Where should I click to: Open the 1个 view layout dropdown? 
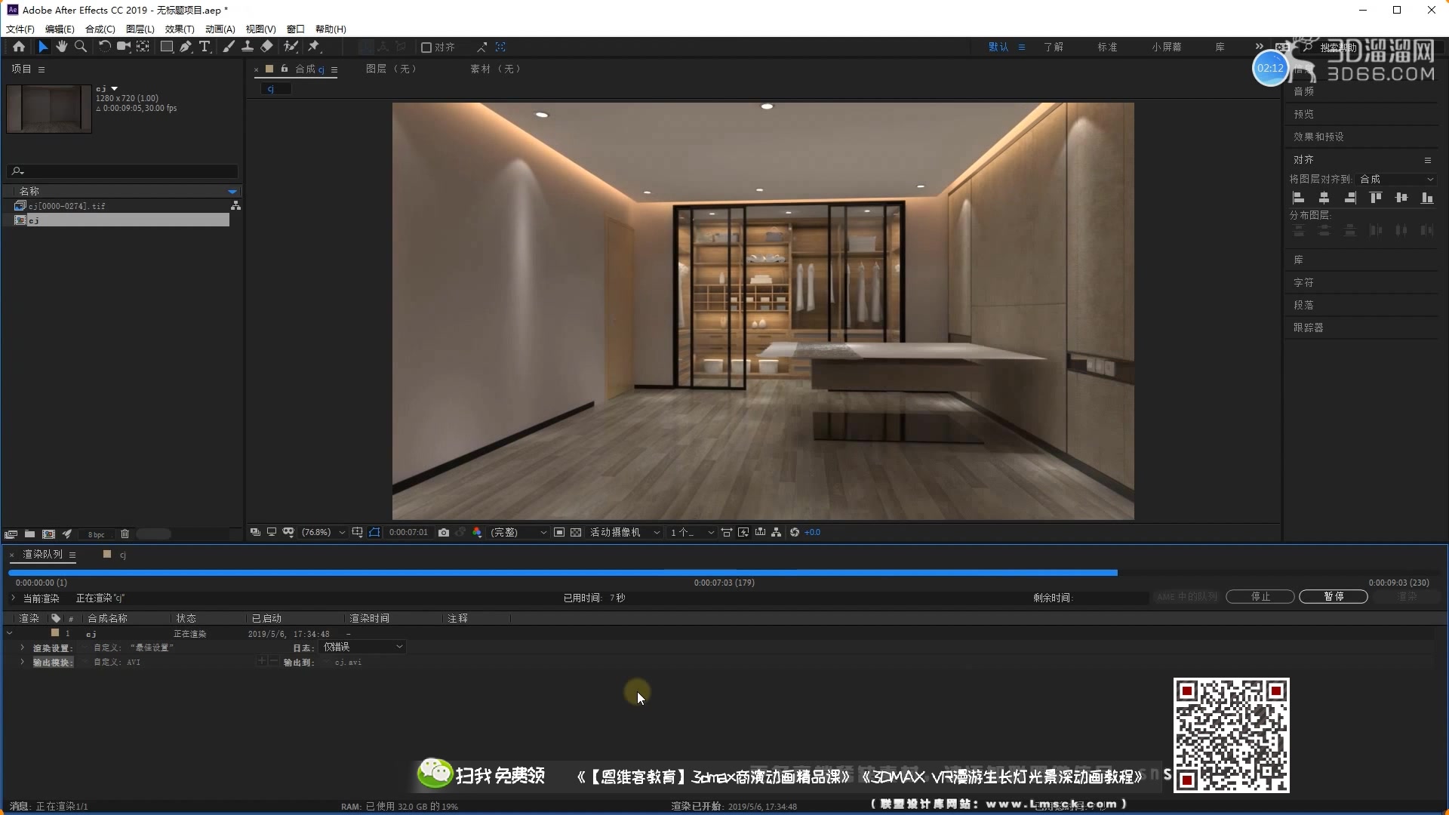[x=692, y=533]
